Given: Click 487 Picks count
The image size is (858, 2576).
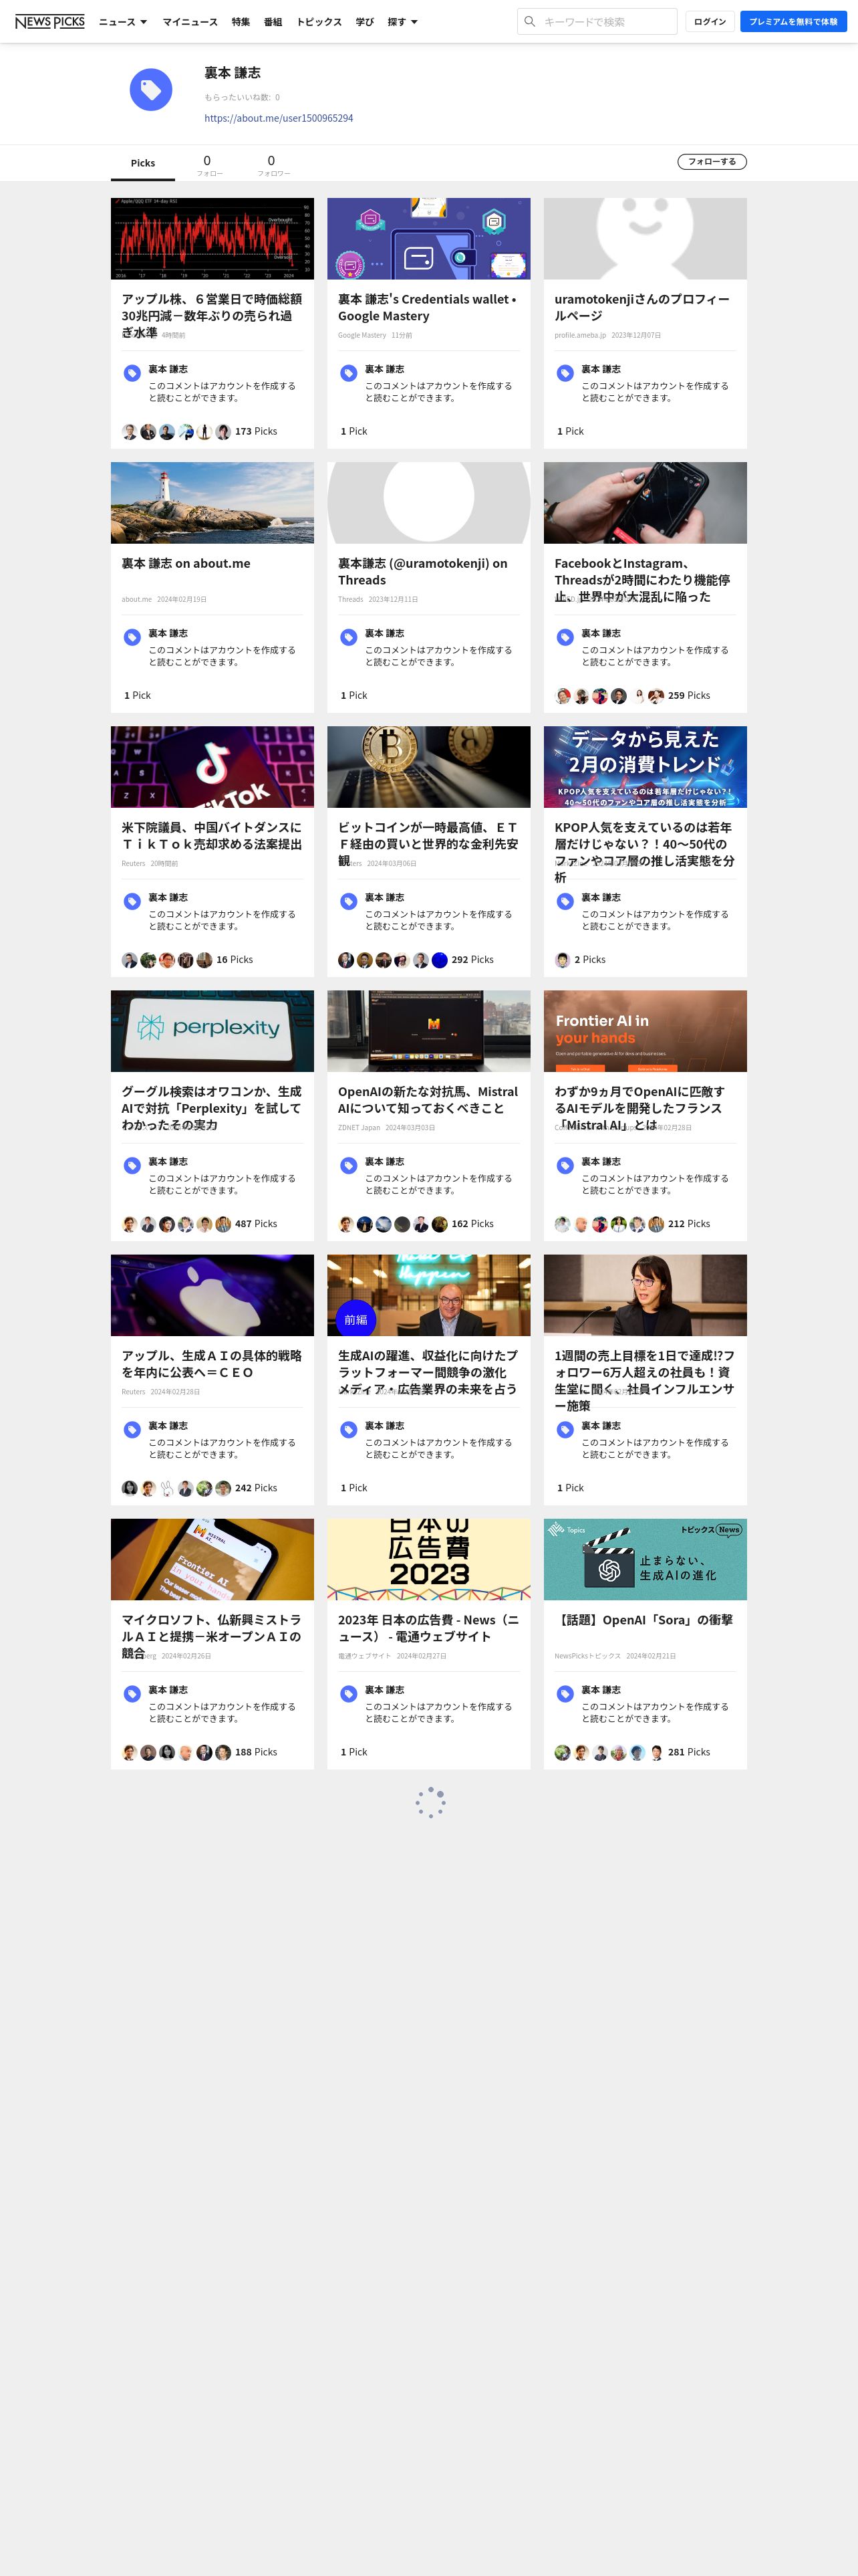Looking at the screenshot, I should click(256, 1223).
